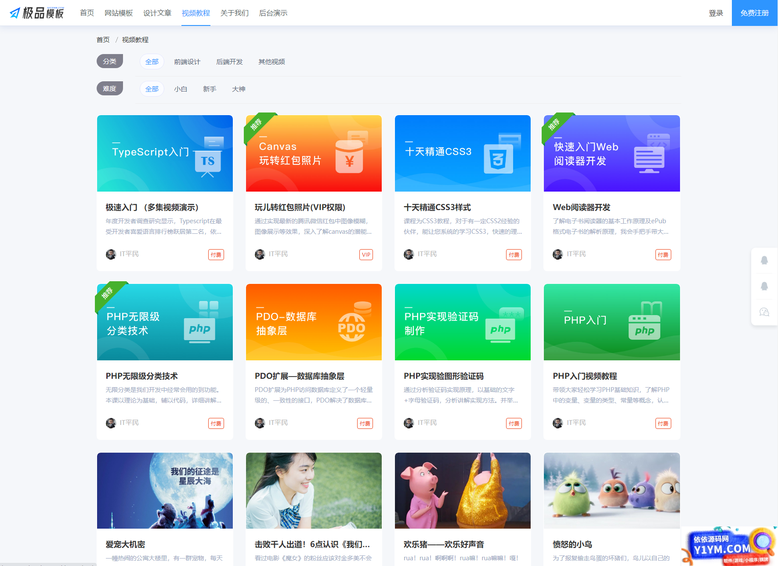Click 付费 badge on Web阅读器开发 card
Viewport: 778px width, 566px height.
pyautogui.click(x=663, y=255)
